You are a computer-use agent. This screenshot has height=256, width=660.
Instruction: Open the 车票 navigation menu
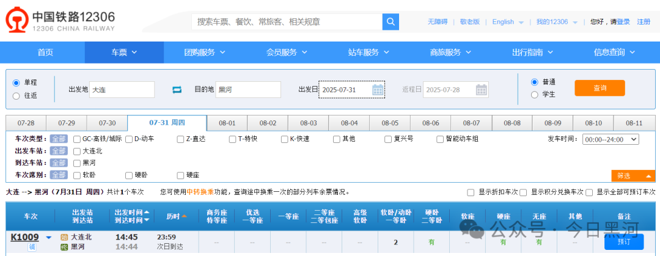(x=124, y=53)
